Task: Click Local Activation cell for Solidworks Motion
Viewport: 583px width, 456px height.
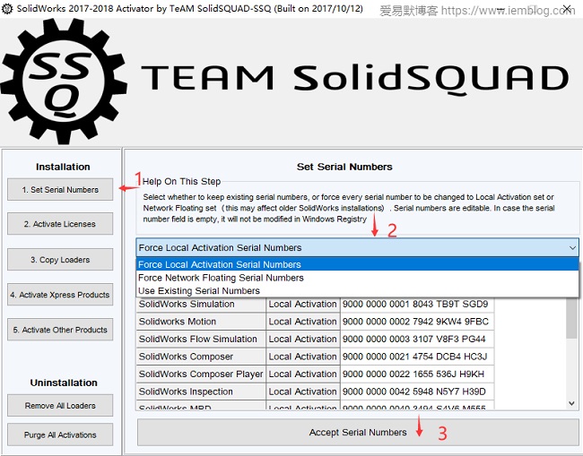Action: click(x=302, y=322)
